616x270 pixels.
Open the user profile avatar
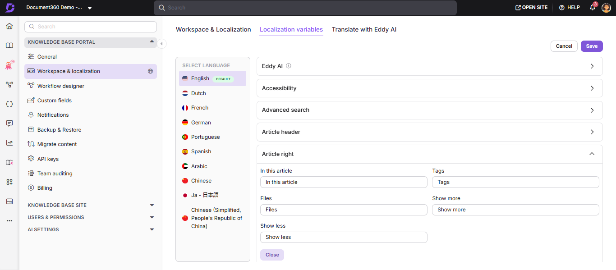coord(606,8)
